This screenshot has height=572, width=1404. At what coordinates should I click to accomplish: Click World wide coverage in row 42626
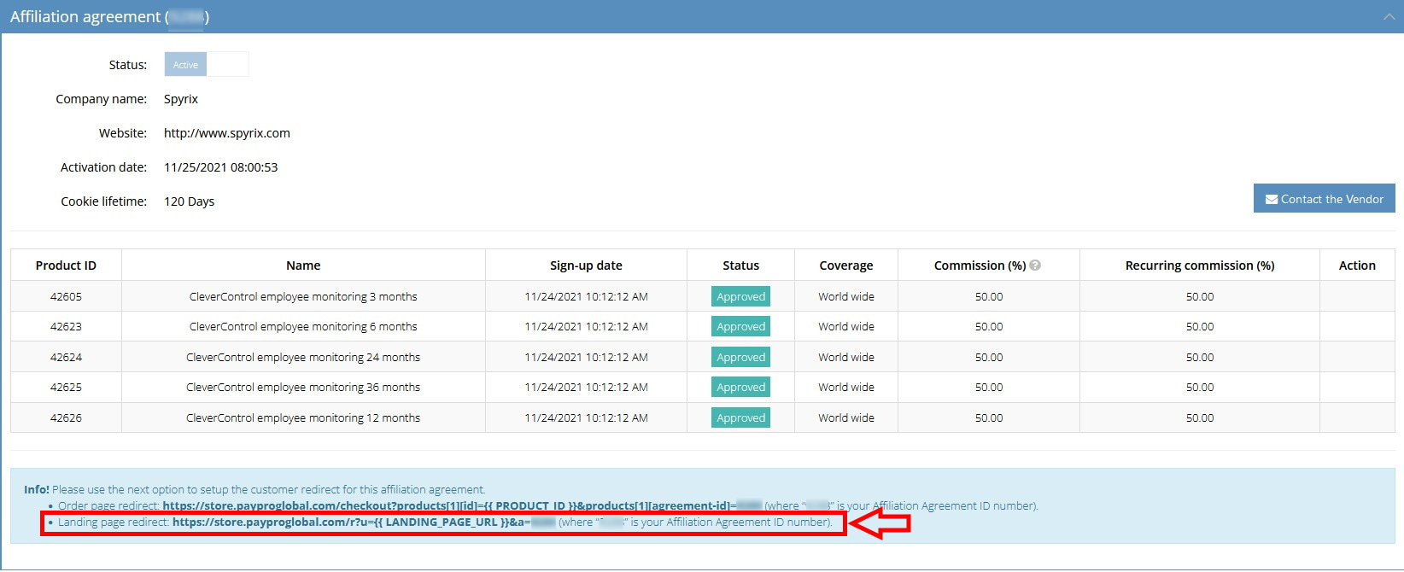pyautogui.click(x=845, y=417)
